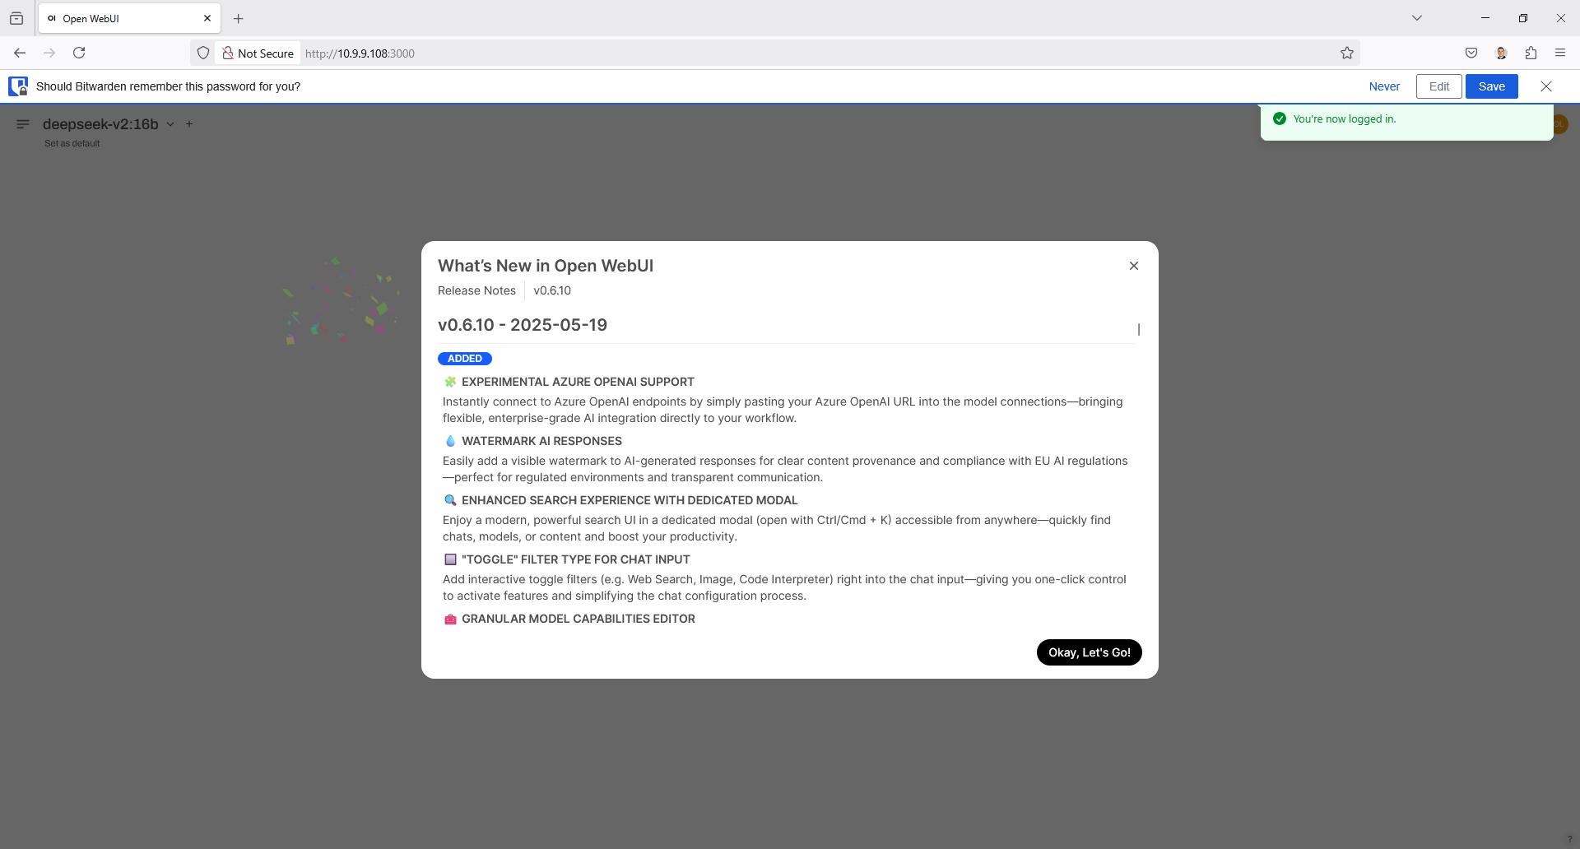Open the browser extensions menu
Viewport: 1580px width, 849px height.
[x=1531, y=53]
